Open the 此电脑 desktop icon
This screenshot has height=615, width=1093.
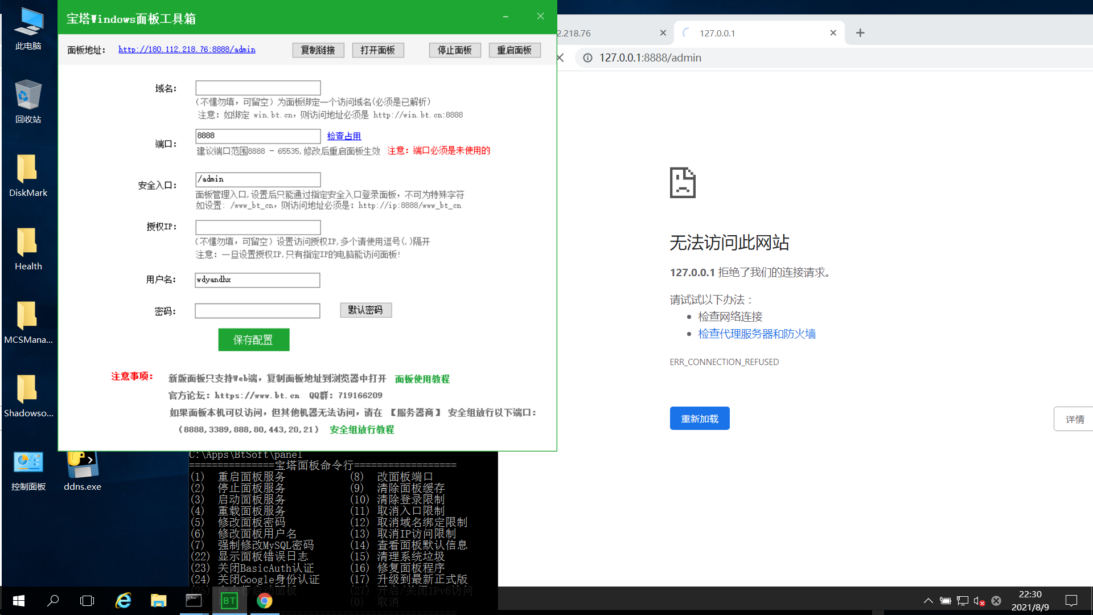pyautogui.click(x=28, y=28)
